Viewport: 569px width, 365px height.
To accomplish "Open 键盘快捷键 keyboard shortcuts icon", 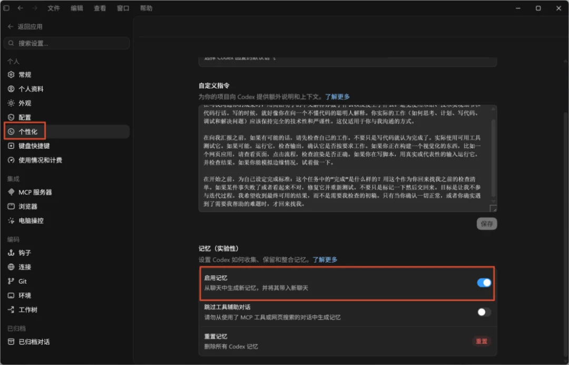I will (11, 146).
